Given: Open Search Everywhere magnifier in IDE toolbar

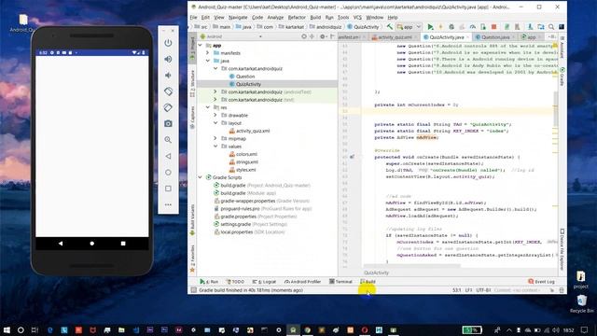Looking at the screenshot, I should point(551,27).
